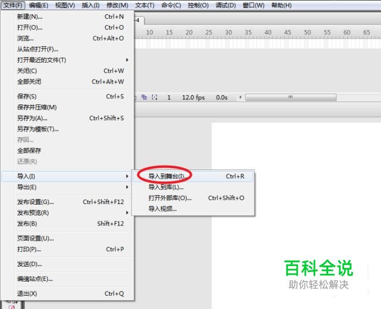Screen dimensions: 381x309
Task: Select 打开外部库(O)... submenu item
Action: [193, 198]
